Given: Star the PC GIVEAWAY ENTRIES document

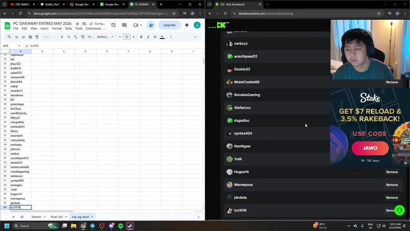Looking at the screenshot, I should click(78, 24).
